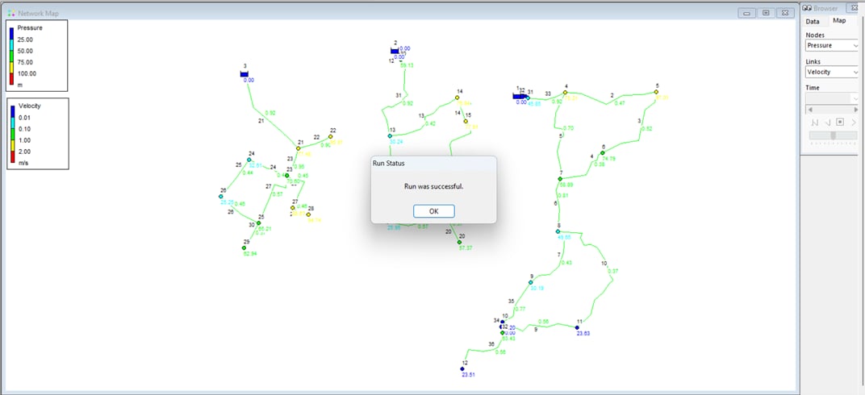The image size is (865, 395).
Task: Click the time scrollbar right arrow
Action: pyautogui.click(x=855, y=110)
